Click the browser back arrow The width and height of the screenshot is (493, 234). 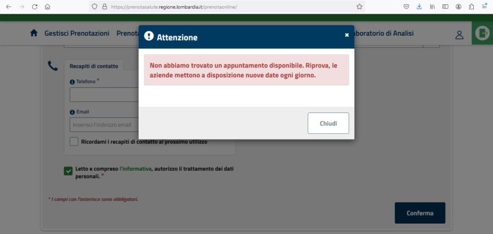pyautogui.click(x=9, y=7)
